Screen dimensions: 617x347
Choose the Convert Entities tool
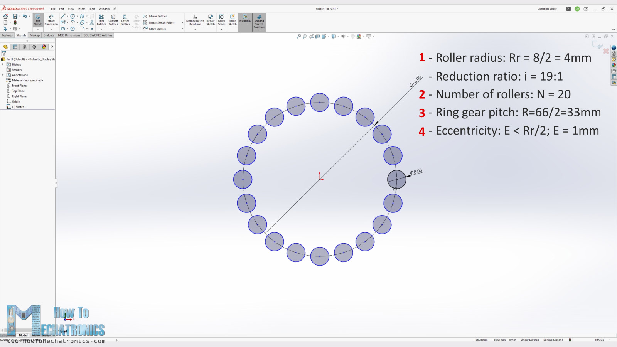point(113,20)
